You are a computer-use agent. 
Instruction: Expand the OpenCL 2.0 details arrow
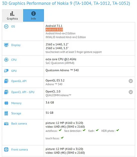click(x=131, y=92)
